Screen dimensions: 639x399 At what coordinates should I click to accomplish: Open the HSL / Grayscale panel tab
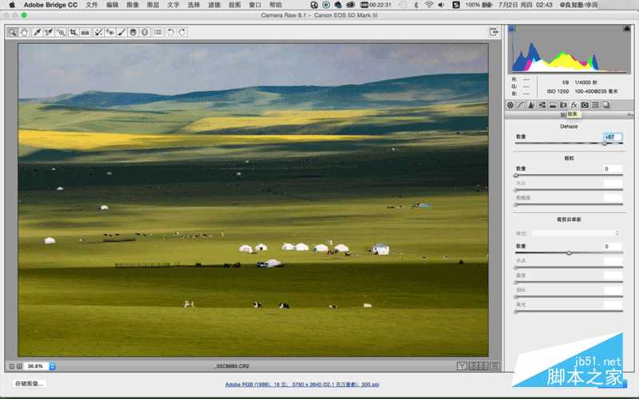(x=542, y=105)
